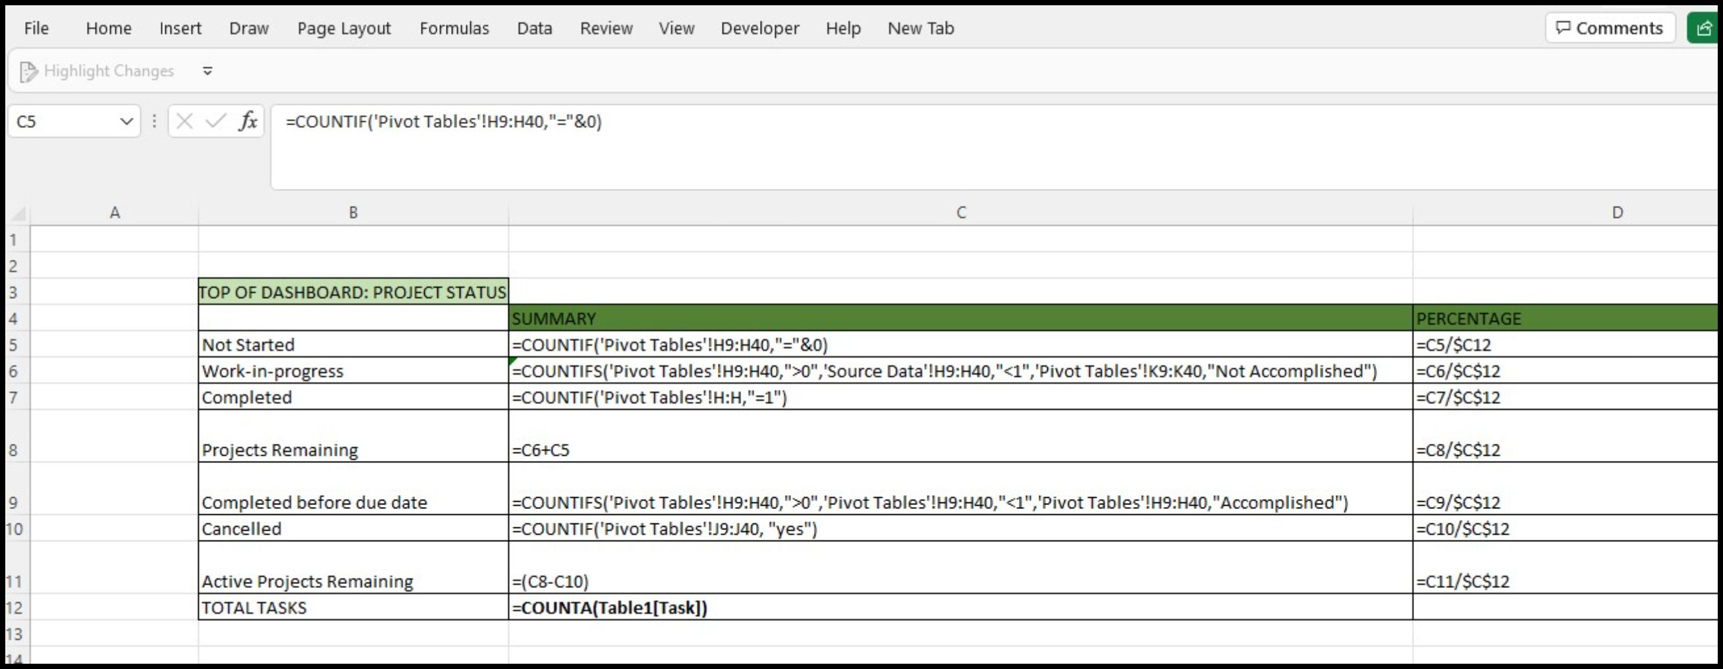Open the Page Layout tab

[x=344, y=28]
